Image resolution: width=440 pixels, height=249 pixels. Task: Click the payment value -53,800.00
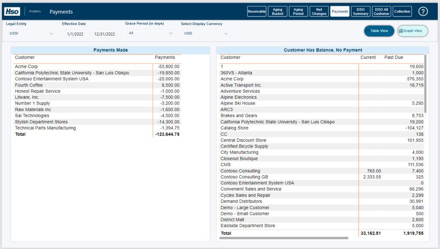tap(169, 67)
